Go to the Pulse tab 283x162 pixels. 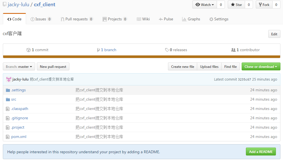click(166, 19)
